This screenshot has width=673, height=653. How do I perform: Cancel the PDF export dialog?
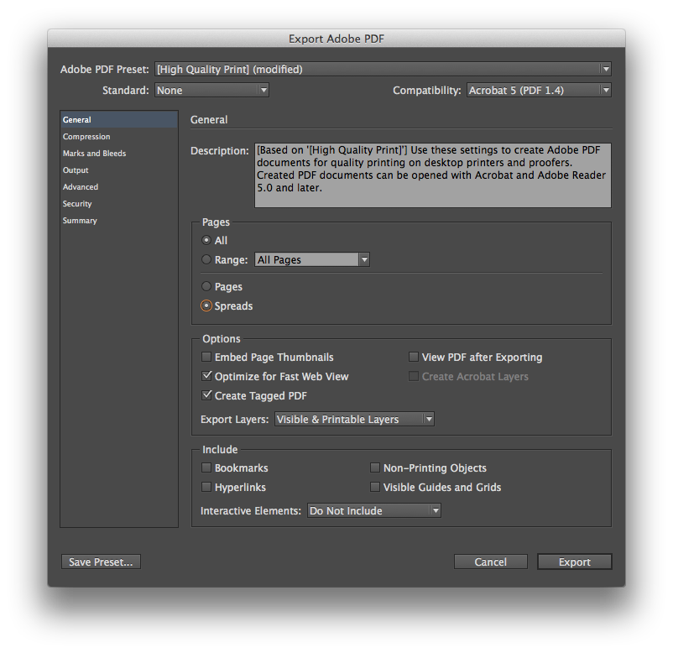tap(491, 562)
